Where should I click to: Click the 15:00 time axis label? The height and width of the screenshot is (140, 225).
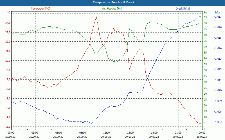pos(131,132)
